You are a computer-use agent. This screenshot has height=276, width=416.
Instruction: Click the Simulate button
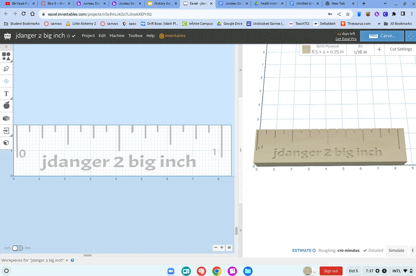coord(396,250)
